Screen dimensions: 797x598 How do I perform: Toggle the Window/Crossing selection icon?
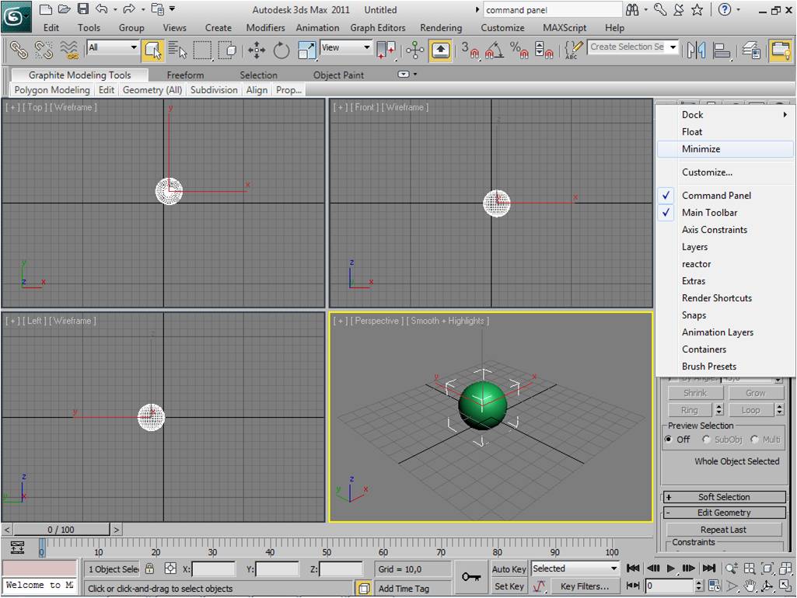pyautogui.click(x=227, y=50)
